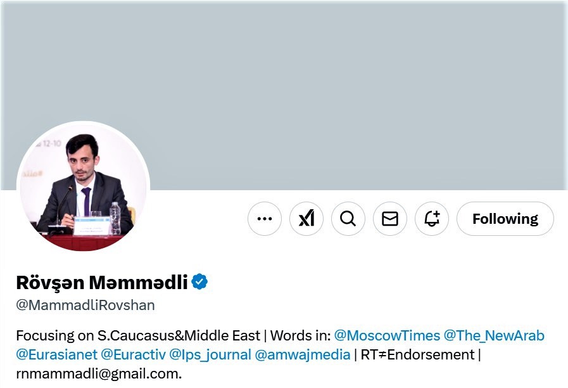Image resolution: width=568 pixels, height=388 pixels.
Task: Open Rövşən Məmmədli's profile picture
Action: point(84,187)
